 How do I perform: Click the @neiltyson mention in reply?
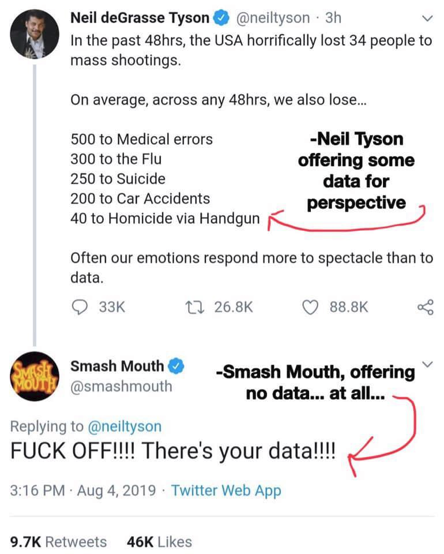(124, 426)
